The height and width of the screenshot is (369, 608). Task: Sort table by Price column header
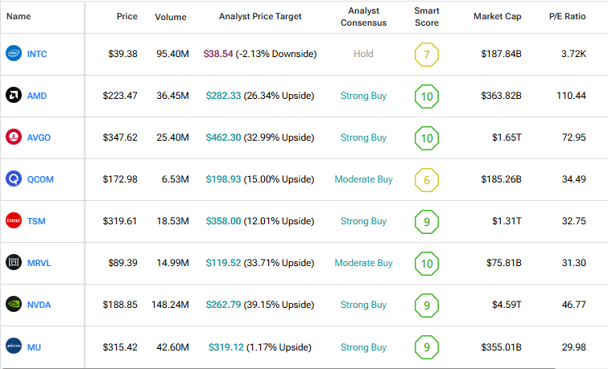[126, 17]
